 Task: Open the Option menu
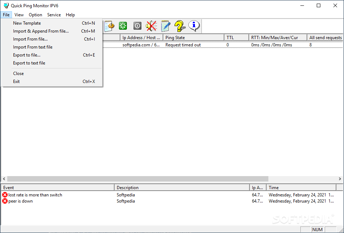pyautogui.click(x=35, y=14)
